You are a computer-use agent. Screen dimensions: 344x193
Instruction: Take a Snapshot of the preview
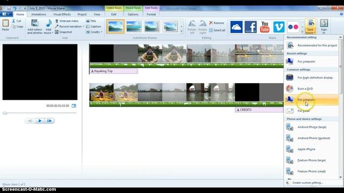(63, 32)
